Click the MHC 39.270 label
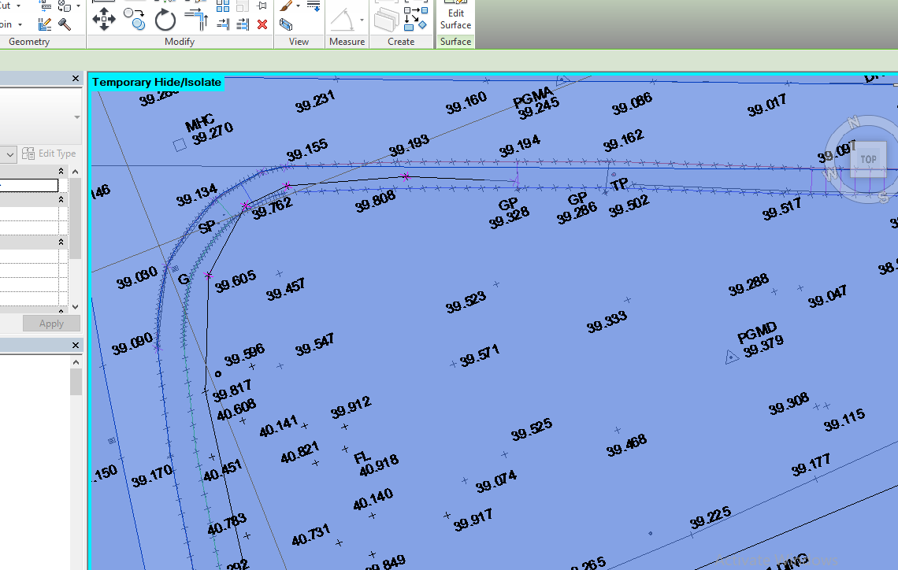 click(209, 129)
